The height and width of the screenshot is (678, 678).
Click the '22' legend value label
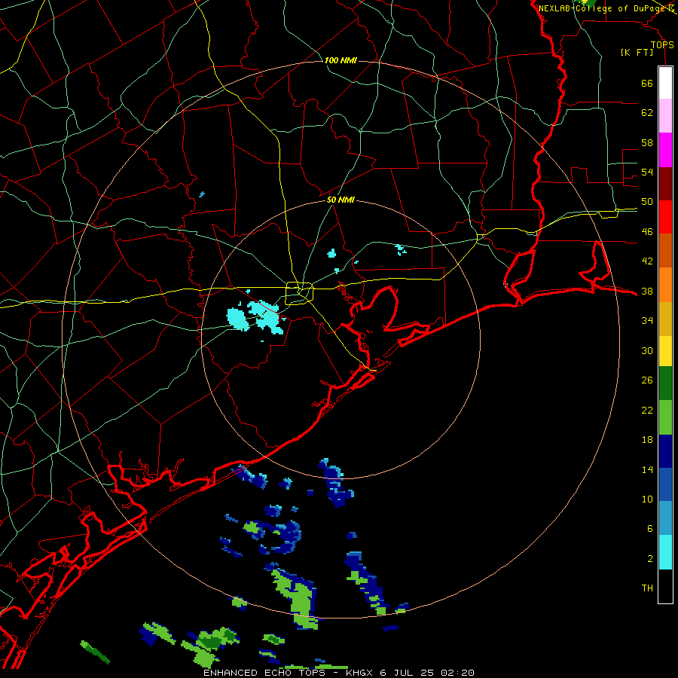(x=647, y=411)
